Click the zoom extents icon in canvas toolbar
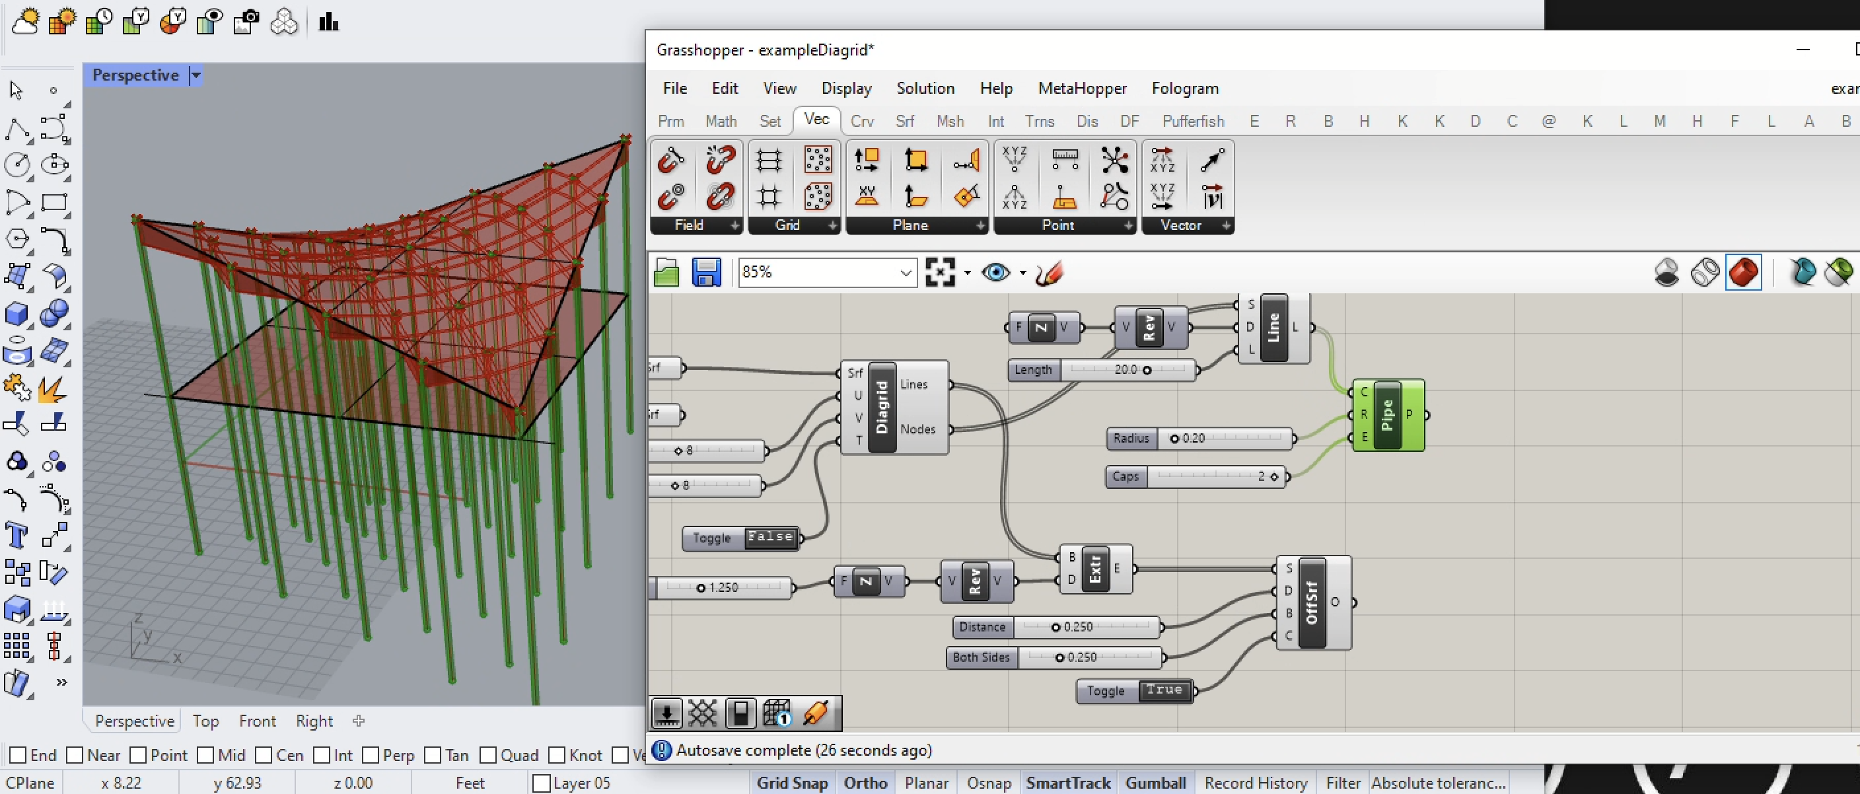 [x=940, y=273]
